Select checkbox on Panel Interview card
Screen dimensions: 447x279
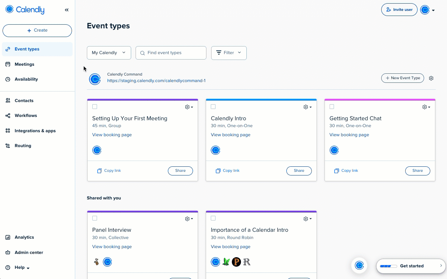(x=94, y=218)
